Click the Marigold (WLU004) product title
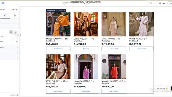Screen dimensions: 172x97 point(58,40)
